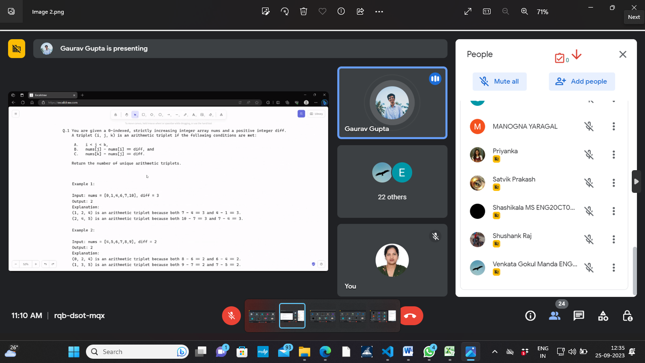Open the file info icon in Photos

[341, 11]
